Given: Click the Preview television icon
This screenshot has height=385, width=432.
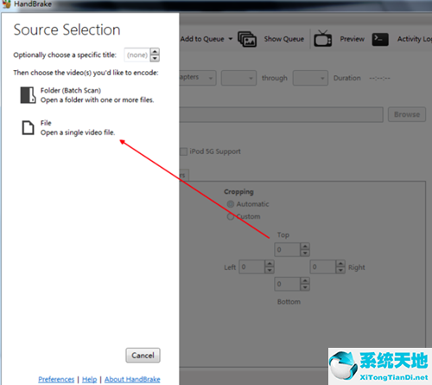Looking at the screenshot, I should (x=322, y=39).
